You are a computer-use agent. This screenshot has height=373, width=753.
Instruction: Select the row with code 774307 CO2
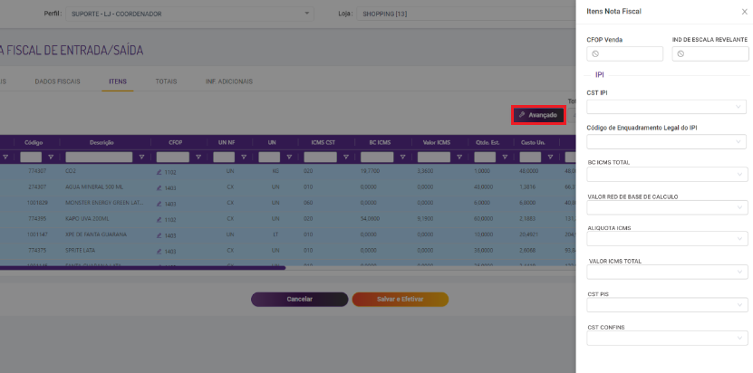click(288, 171)
